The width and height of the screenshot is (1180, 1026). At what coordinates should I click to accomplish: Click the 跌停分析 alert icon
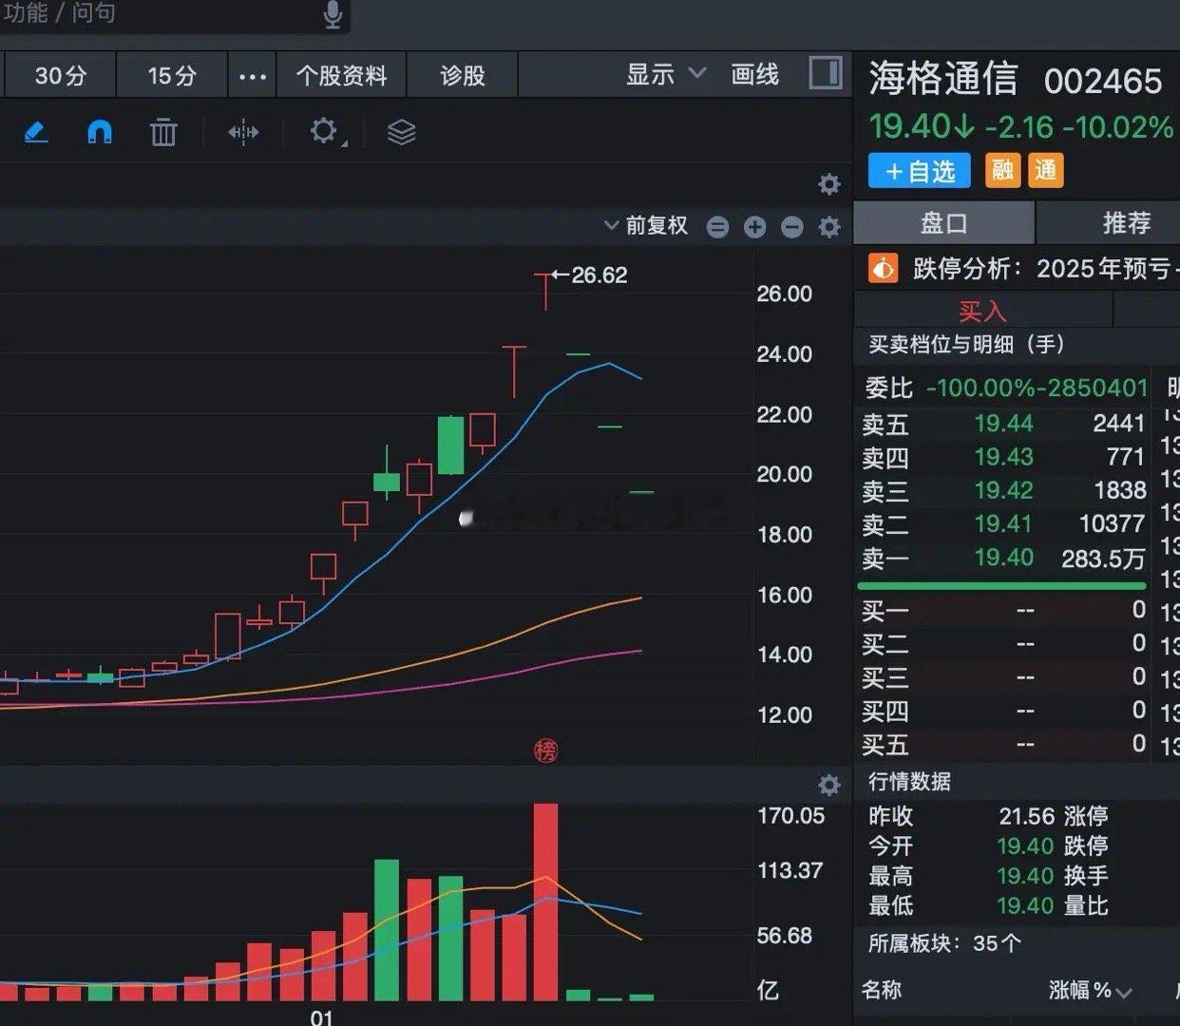[883, 268]
